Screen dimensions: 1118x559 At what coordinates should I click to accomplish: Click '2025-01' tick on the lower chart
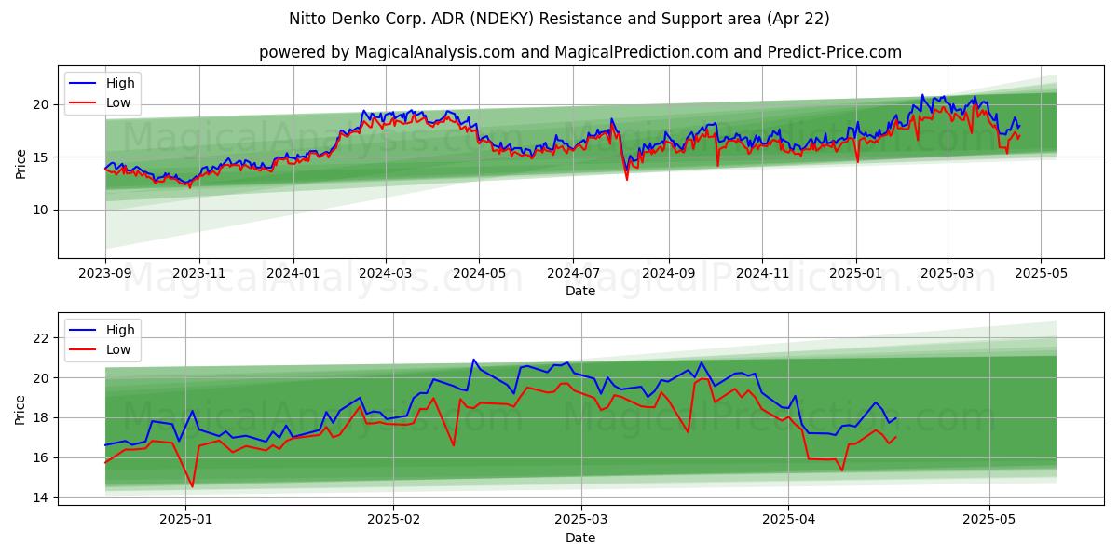(185, 520)
